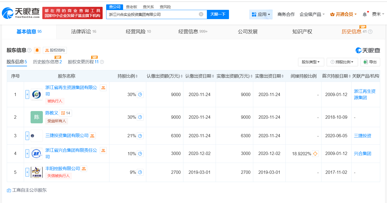Expand row 4 浙江省兴合集团 with plus button

coord(27,154)
